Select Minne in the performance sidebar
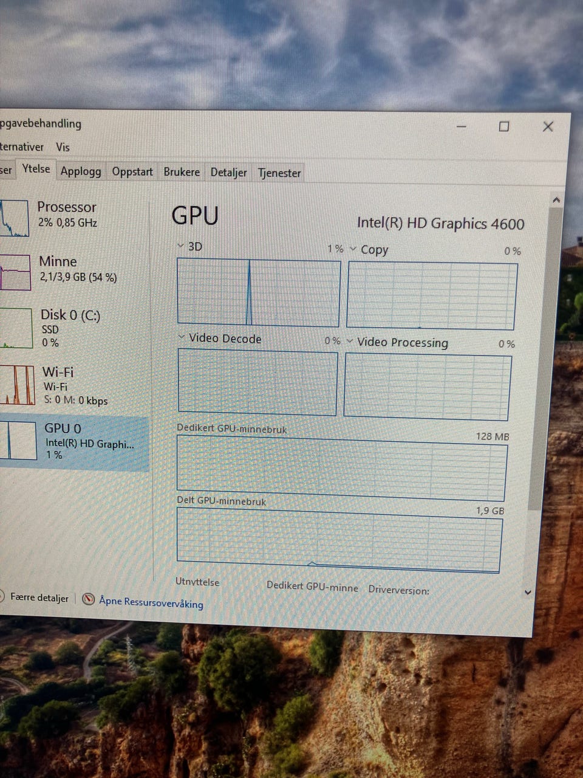 click(74, 271)
